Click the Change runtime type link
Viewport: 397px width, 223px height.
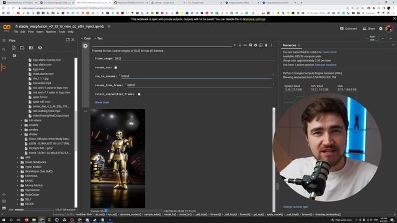(x=295, y=207)
